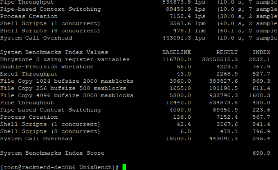The height and width of the screenshot is (170, 278).
Task: Click "443091.3 lps" in upper results list
Action: [184, 38]
